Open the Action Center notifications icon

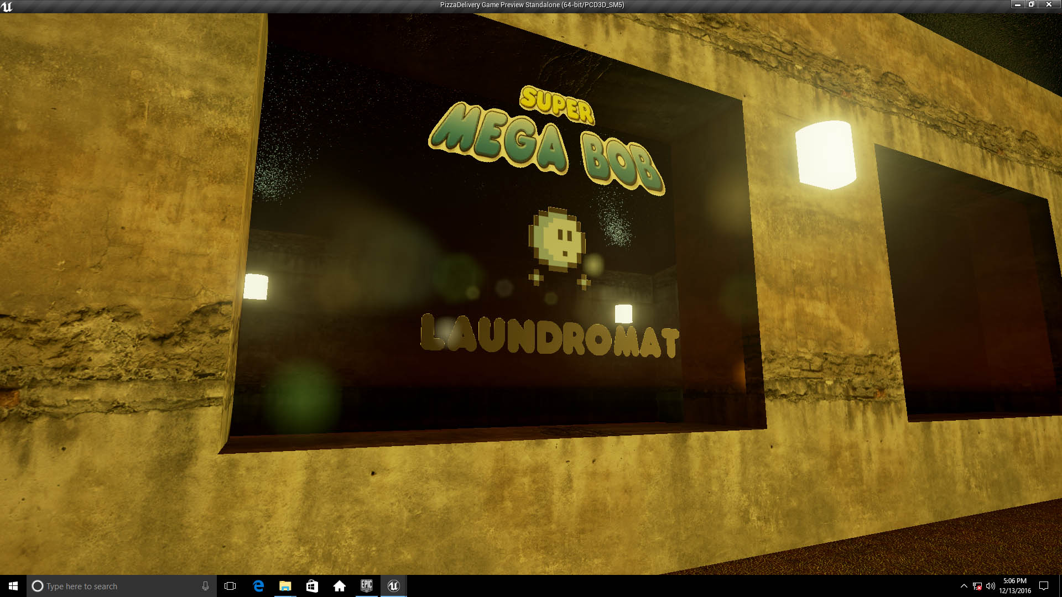(x=1044, y=586)
